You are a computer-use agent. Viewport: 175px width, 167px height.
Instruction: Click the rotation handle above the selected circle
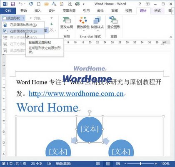click(x=90, y=111)
